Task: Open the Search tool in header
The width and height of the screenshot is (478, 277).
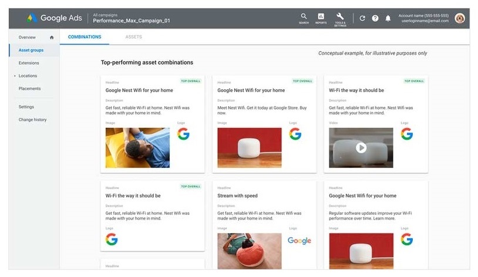Action: pyautogui.click(x=304, y=18)
